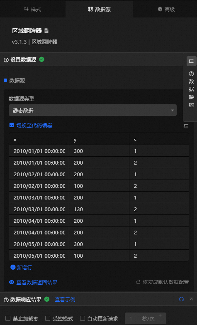Switch to the 样式 tab
The height and width of the screenshot is (325, 197).
(x=32, y=9)
